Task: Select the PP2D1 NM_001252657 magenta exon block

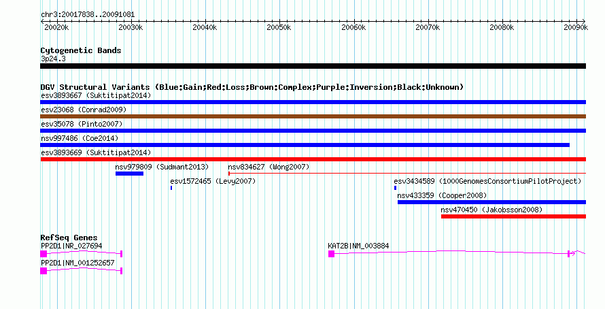Action: click(44, 271)
